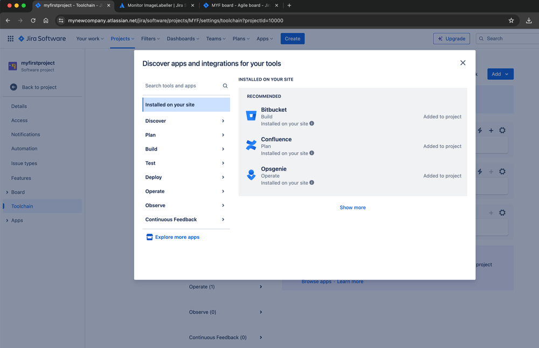Open Bitbucket installed info icon
This screenshot has height=348, width=539.
pyautogui.click(x=312, y=123)
